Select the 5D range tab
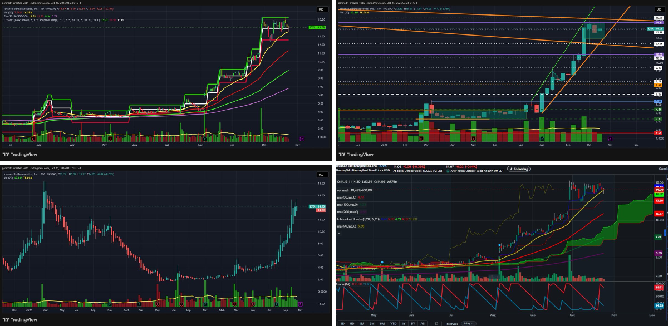The width and height of the screenshot is (668, 326). click(352, 323)
